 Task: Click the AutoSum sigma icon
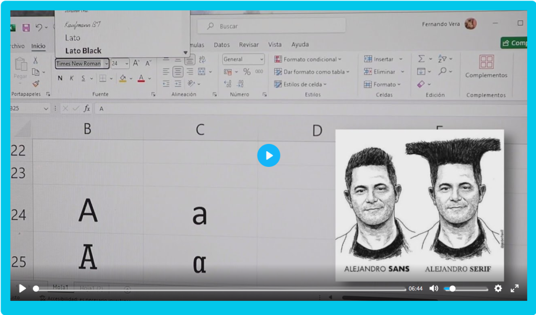pyautogui.click(x=421, y=59)
